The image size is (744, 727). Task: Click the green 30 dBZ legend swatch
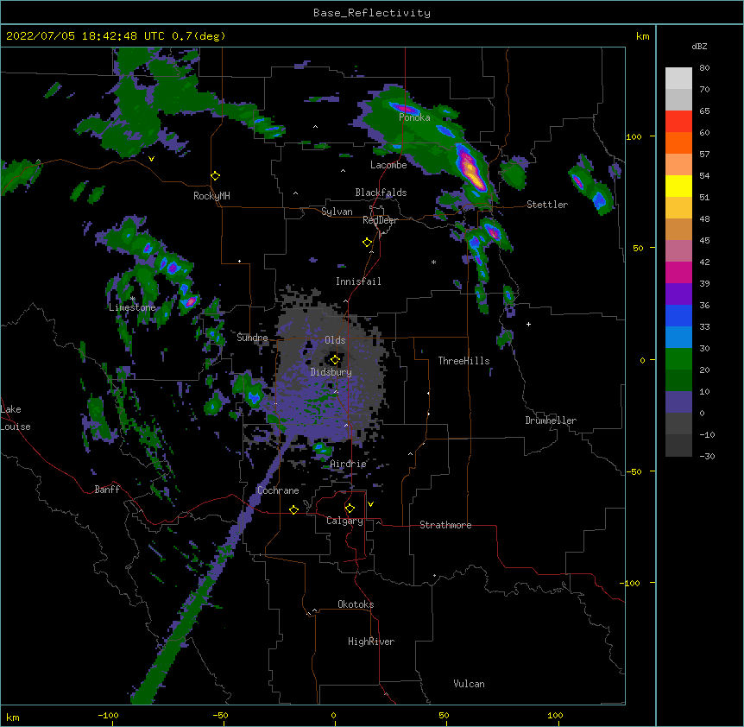point(678,359)
